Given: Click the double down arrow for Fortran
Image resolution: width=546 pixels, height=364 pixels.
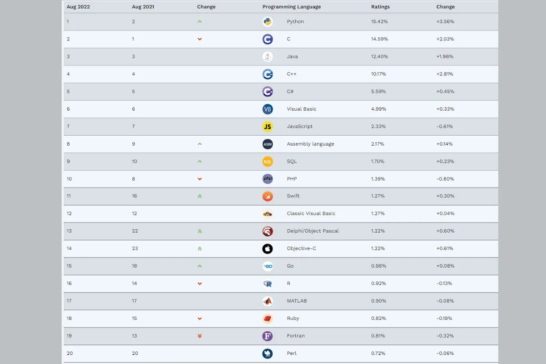Looking at the screenshot, I should [200, 336].
